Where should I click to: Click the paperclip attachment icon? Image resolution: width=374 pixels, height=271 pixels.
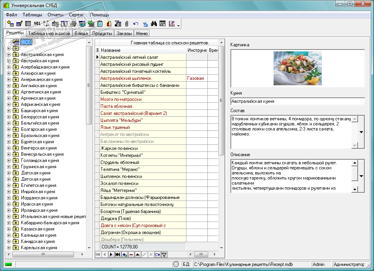click(126, 24)
